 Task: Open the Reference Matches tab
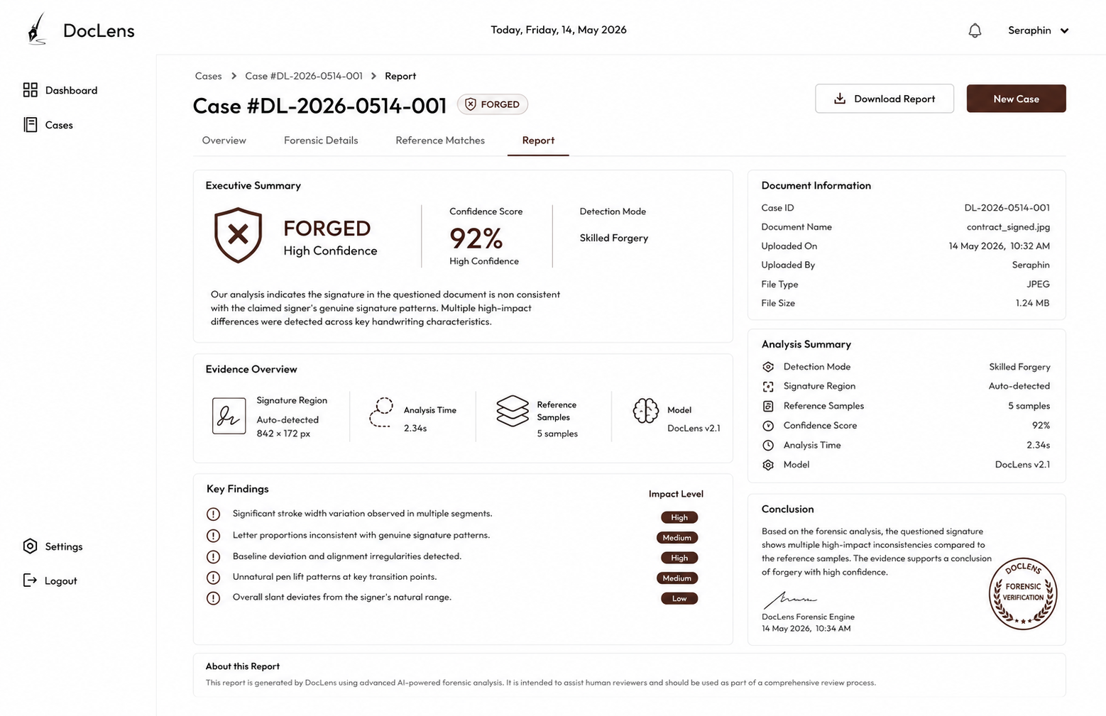pos(440,141)
